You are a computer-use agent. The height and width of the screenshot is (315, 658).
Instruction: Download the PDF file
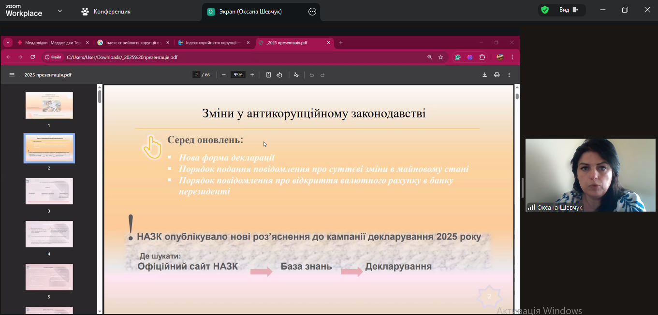[484, 75]
